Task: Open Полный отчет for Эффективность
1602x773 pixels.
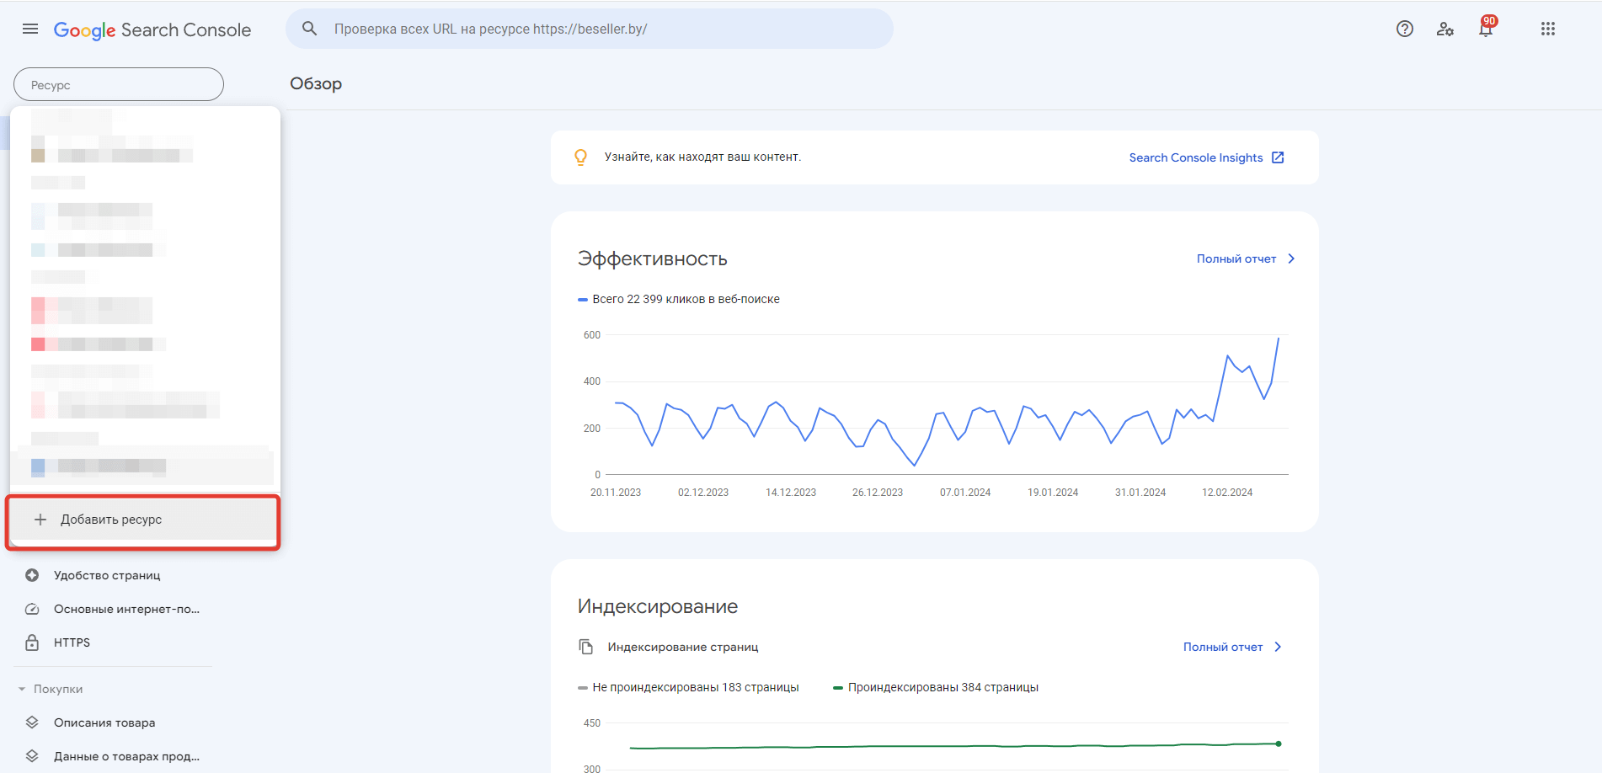Action: tap(1236, 259)
